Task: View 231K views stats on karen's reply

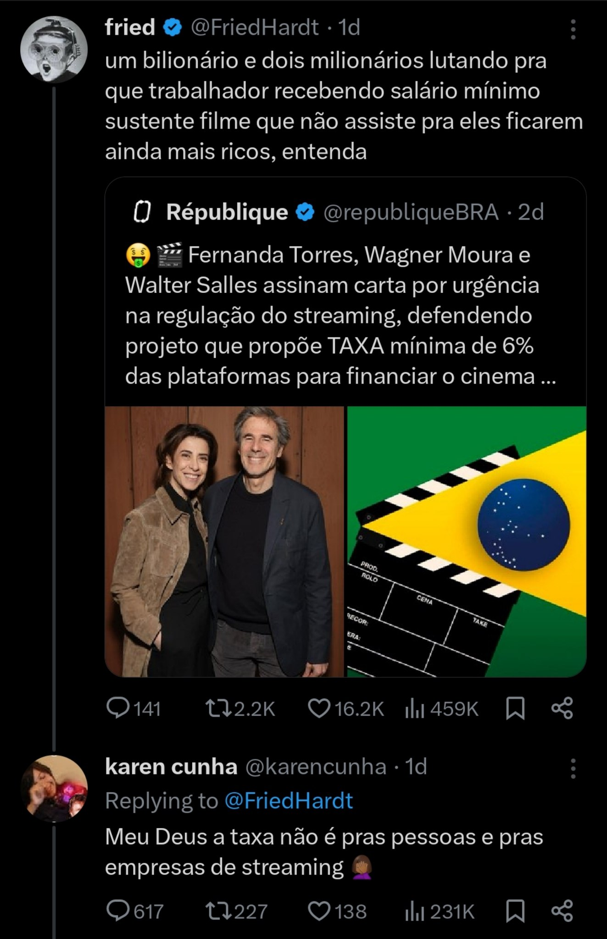Action: click(x=414, y=911)
